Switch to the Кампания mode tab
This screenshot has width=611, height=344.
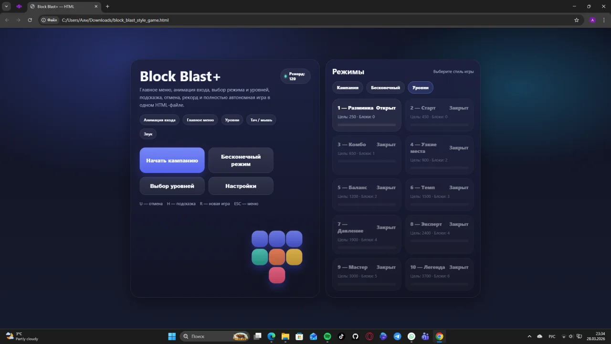(348, 87)
